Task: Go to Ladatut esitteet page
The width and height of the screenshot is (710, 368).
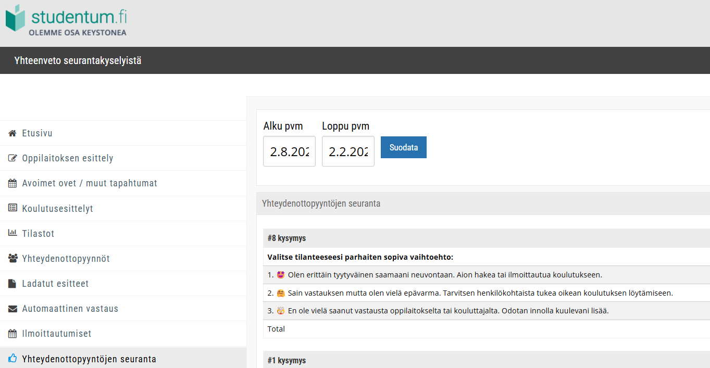Action: click(x=55, y=284)
